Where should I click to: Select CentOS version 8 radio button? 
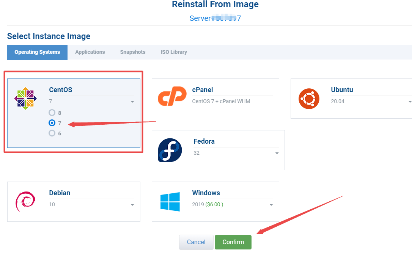coord(52,113)
